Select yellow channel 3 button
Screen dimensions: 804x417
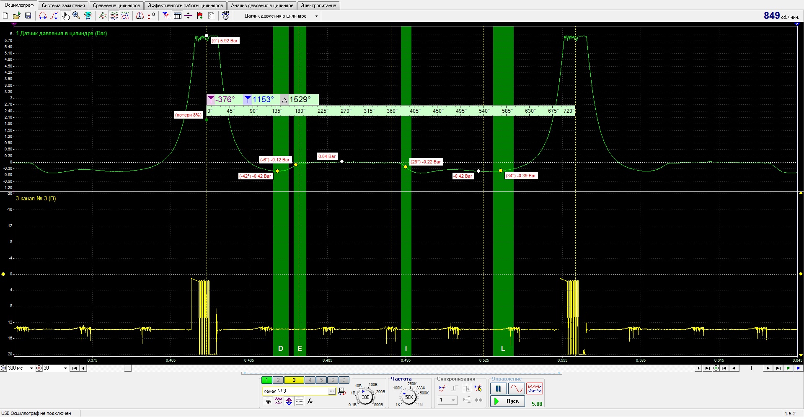pos(294,380)
